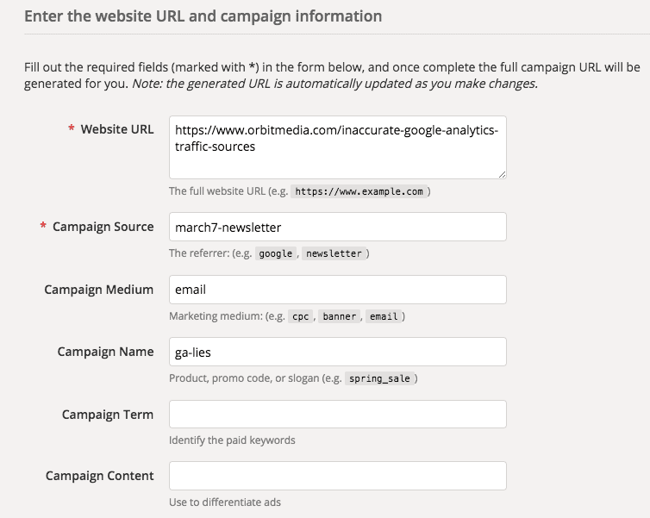Click the Website URL text area
This screenshot has height=518, width=650.
tap(337, 147)
